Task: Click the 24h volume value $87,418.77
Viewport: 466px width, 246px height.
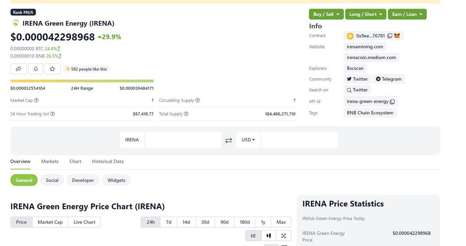Action: [143, 114]
